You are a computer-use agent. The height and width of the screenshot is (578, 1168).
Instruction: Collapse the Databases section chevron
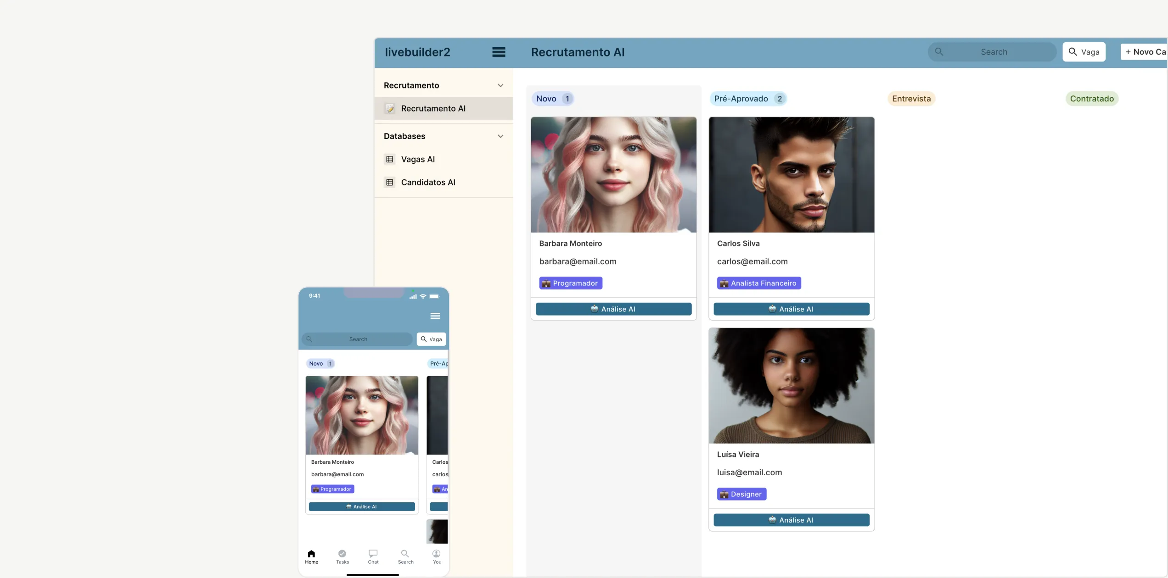500,136
